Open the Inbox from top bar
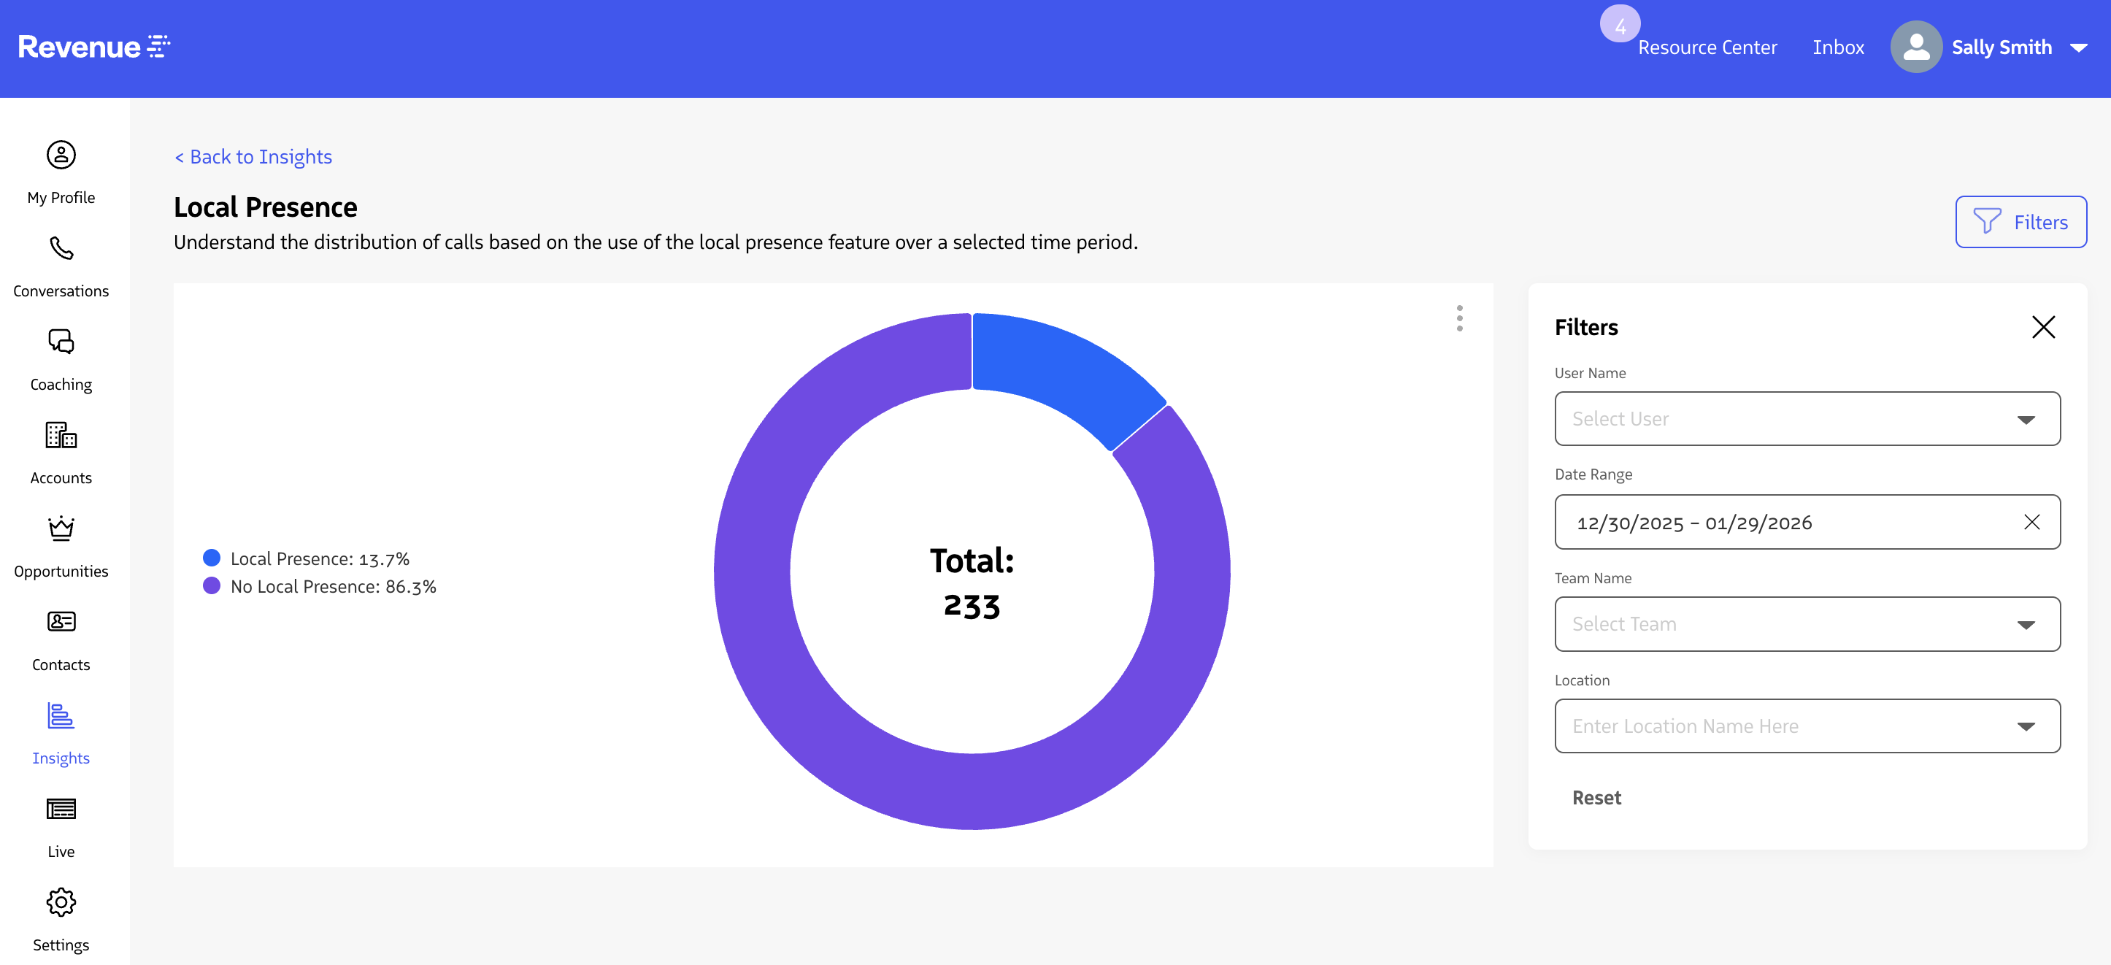 (x=1837, y=47)
